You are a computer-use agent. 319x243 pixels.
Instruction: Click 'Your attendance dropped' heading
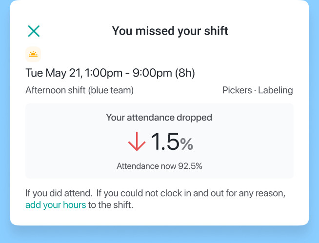[159, 118]
